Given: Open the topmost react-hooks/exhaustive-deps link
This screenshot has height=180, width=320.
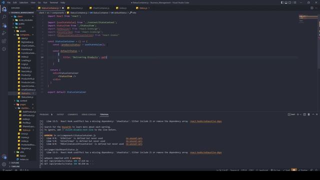Looking at the screenshot, I should coord(205,121).
